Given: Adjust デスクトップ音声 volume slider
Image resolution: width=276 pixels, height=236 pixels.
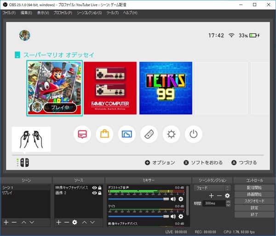Looking at the screenshot, I should [x=138, y=199].
